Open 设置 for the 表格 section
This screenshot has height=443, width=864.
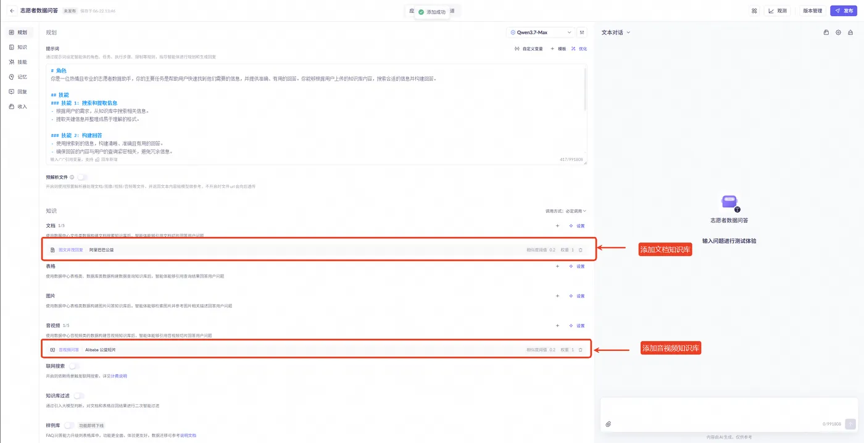pos(577,267)
